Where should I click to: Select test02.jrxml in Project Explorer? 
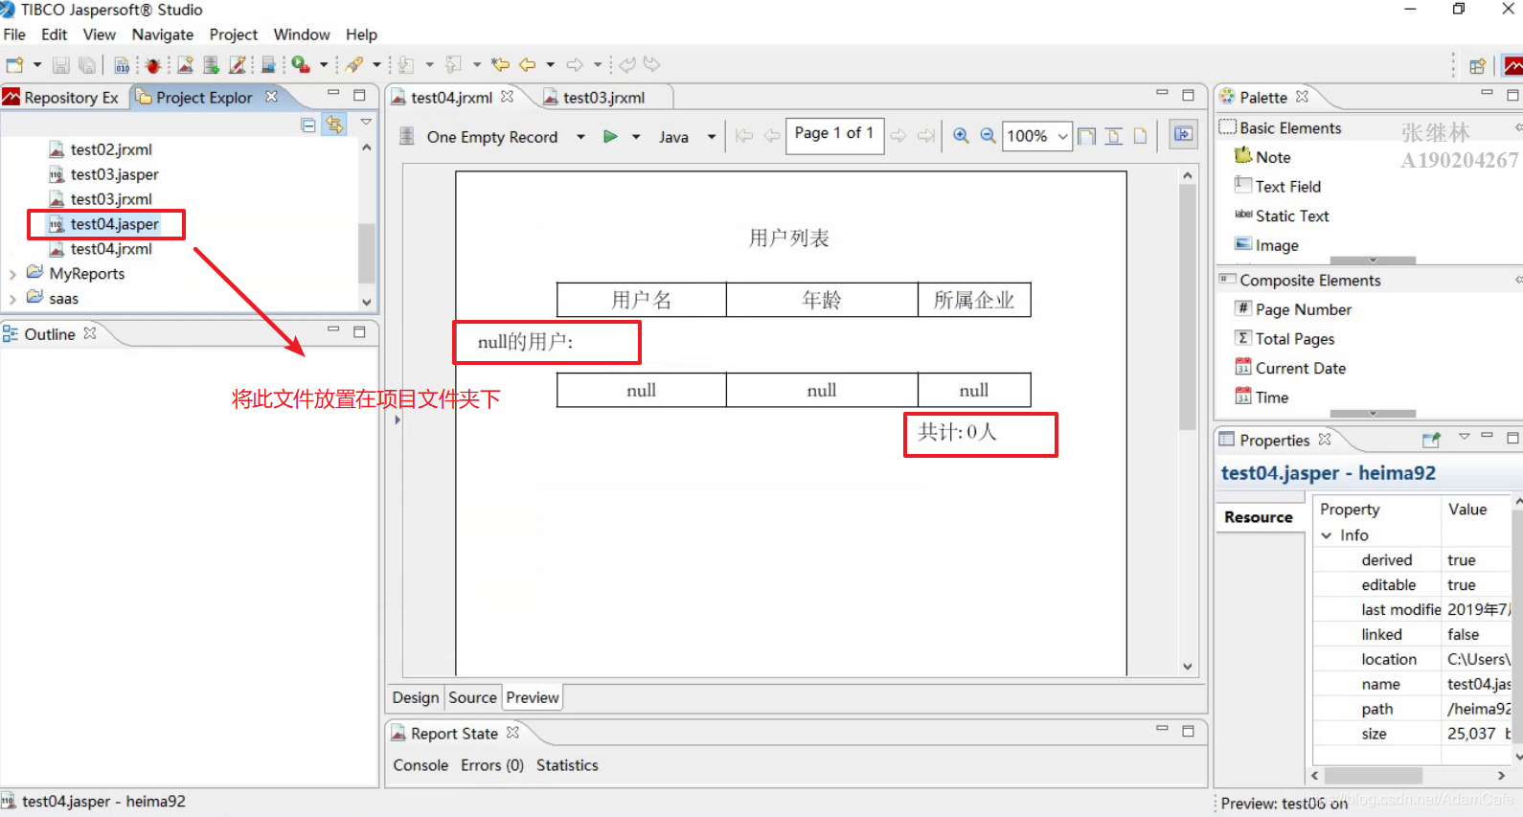[x=101, y=149]
